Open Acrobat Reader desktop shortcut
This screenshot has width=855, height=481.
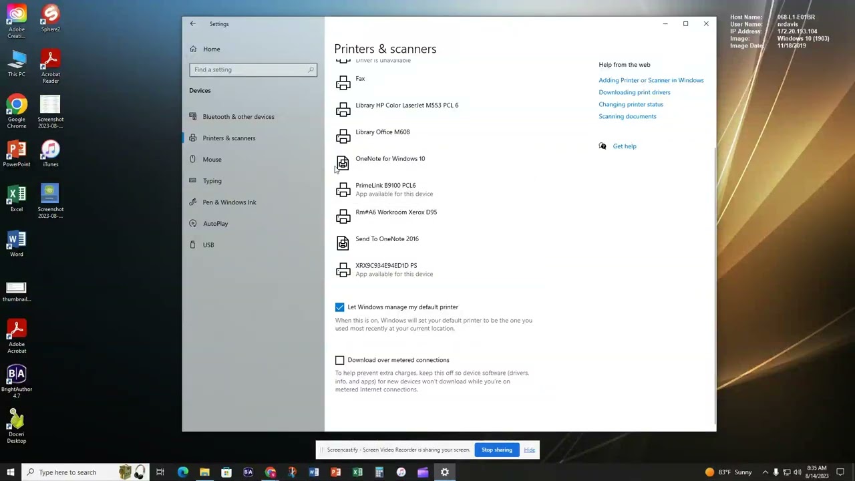(x=50, y=66)
